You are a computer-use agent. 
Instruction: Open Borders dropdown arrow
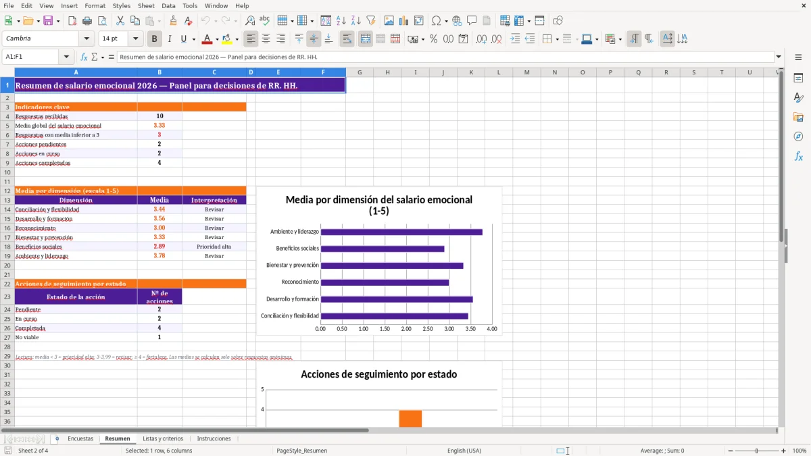(x=557, y=39)
